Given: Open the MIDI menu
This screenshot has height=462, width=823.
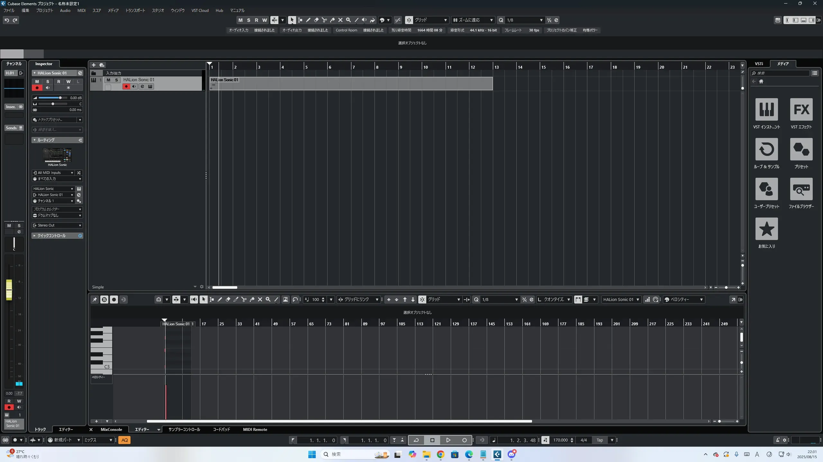Looking at the screenshot, I should click(81, 11).
